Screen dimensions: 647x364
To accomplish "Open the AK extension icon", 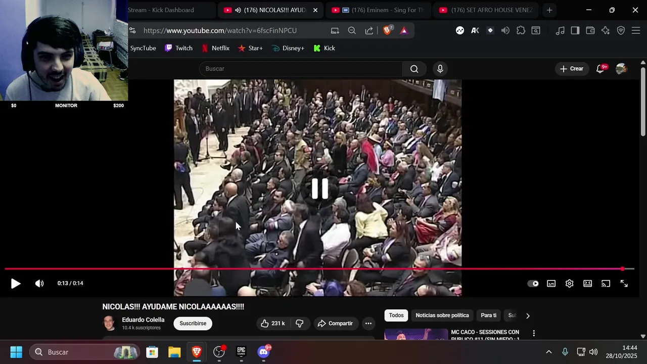I will click(x=475, y=31).
